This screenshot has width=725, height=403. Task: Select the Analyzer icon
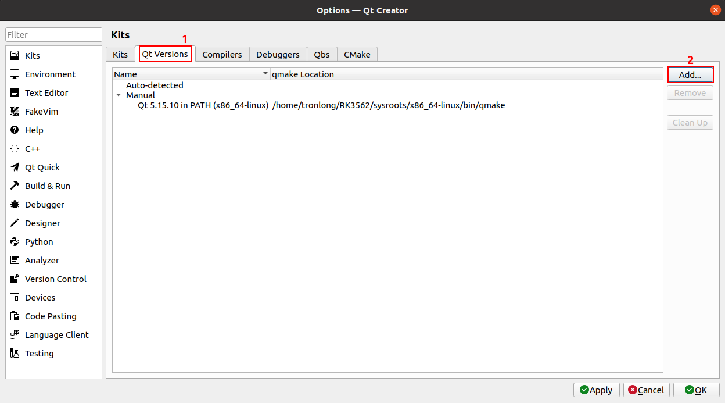tap(15, 261)
